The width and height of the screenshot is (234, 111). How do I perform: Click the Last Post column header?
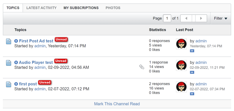pyautogui.click(x=185, y=30)
